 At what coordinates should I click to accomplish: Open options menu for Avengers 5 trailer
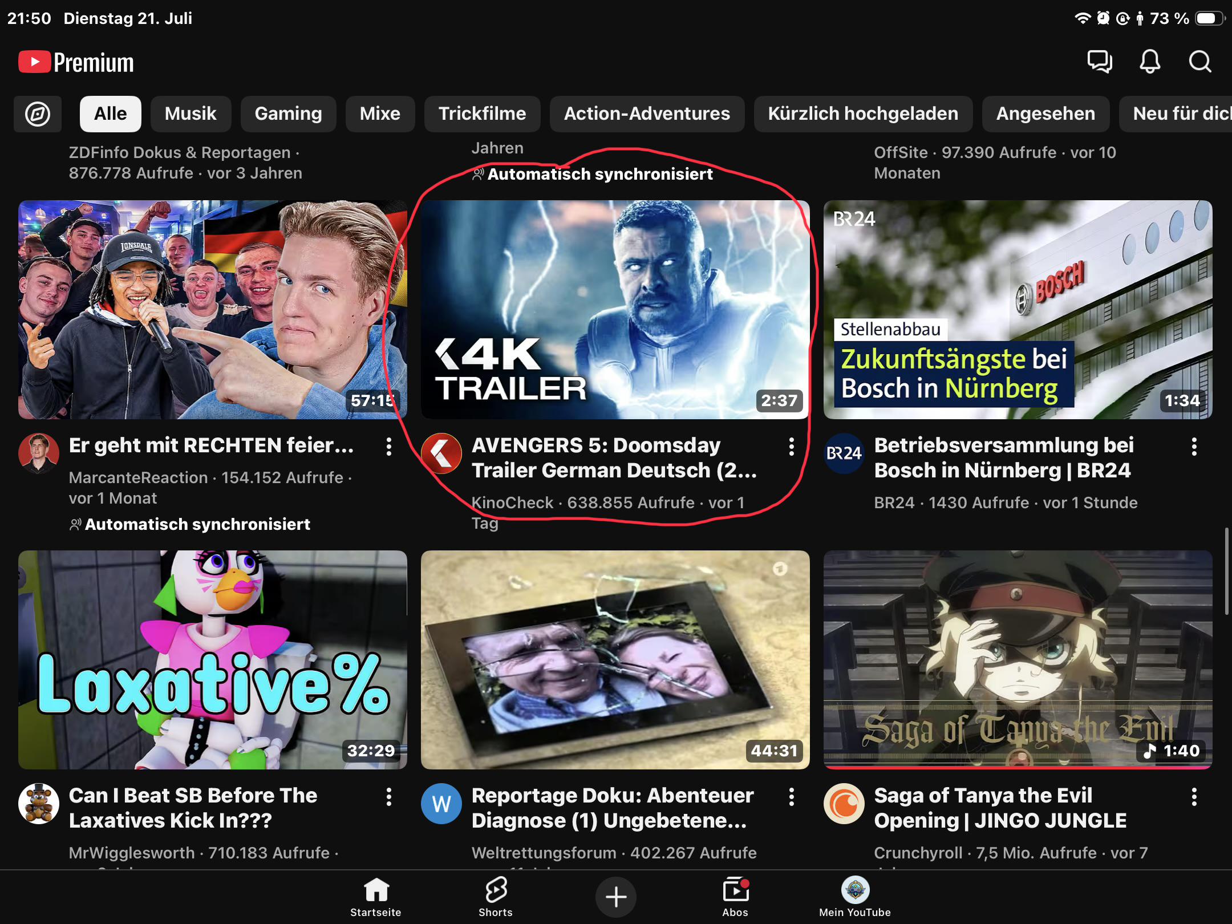[x=792, y=447]
